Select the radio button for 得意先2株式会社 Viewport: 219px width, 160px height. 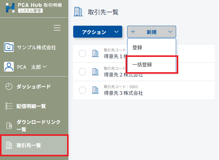coord(82,72)
